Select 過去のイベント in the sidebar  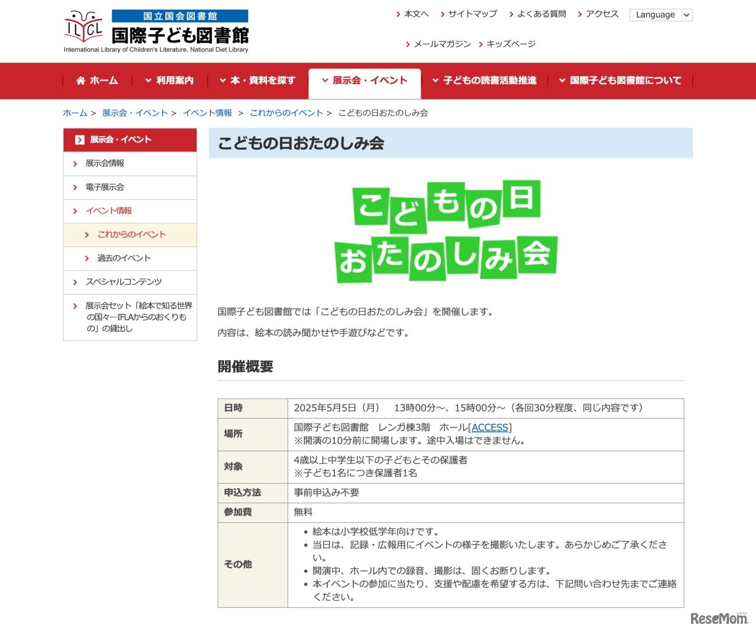pos(130,258)
